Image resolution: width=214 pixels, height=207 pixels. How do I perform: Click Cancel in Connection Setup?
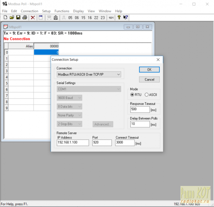click(x=149, y=80)
